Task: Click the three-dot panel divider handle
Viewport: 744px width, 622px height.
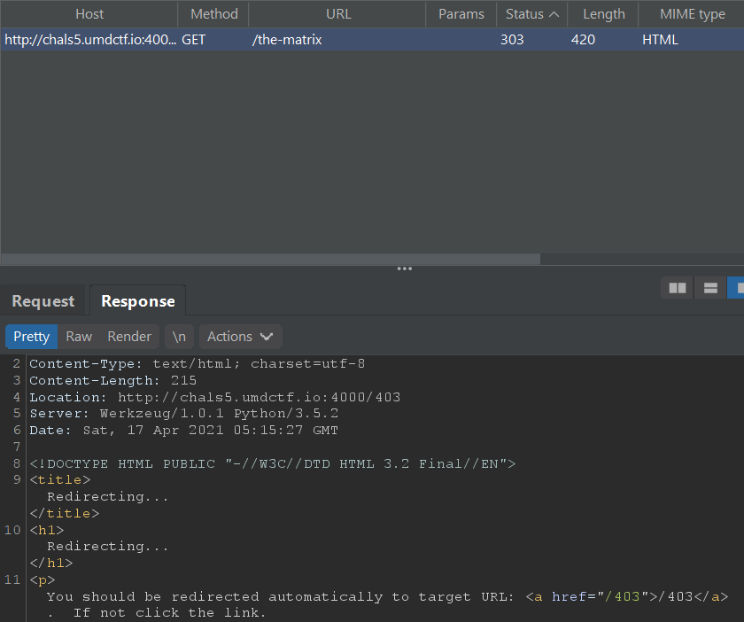Action: [x=404, y=268]
